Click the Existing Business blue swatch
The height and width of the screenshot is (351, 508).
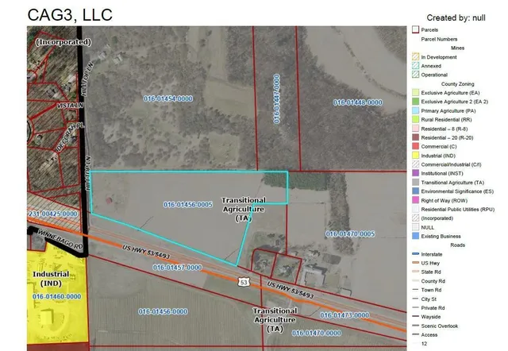point(414,236)
